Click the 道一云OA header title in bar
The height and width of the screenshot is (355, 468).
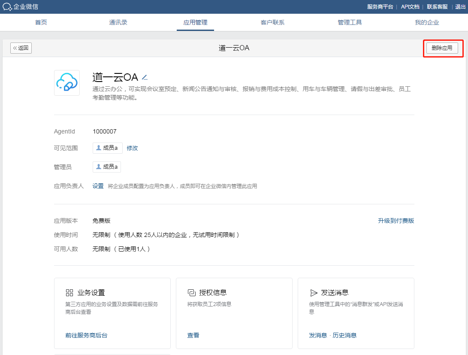pyautogui.click(x=234, y=48)
